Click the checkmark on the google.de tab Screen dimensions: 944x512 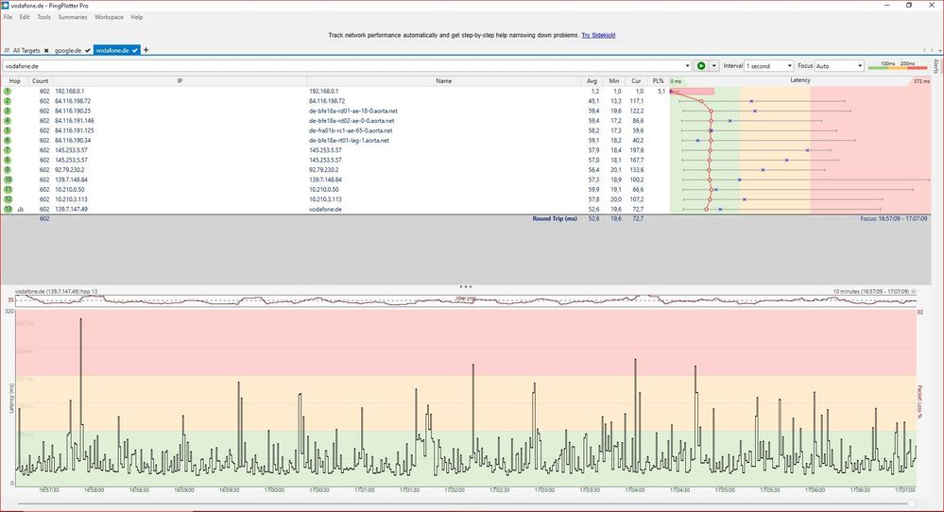pyautogui.click(x=87, y=50)
